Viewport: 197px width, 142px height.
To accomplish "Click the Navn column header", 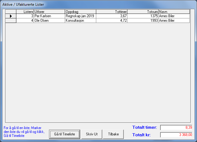I will [174, 12].
